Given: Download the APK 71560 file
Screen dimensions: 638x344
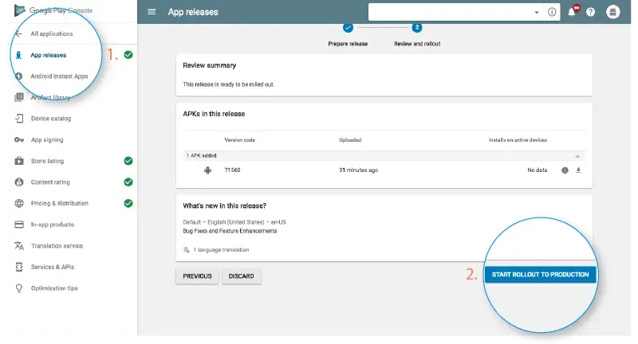Looking at the screenshot, I should tap(578, 170).
